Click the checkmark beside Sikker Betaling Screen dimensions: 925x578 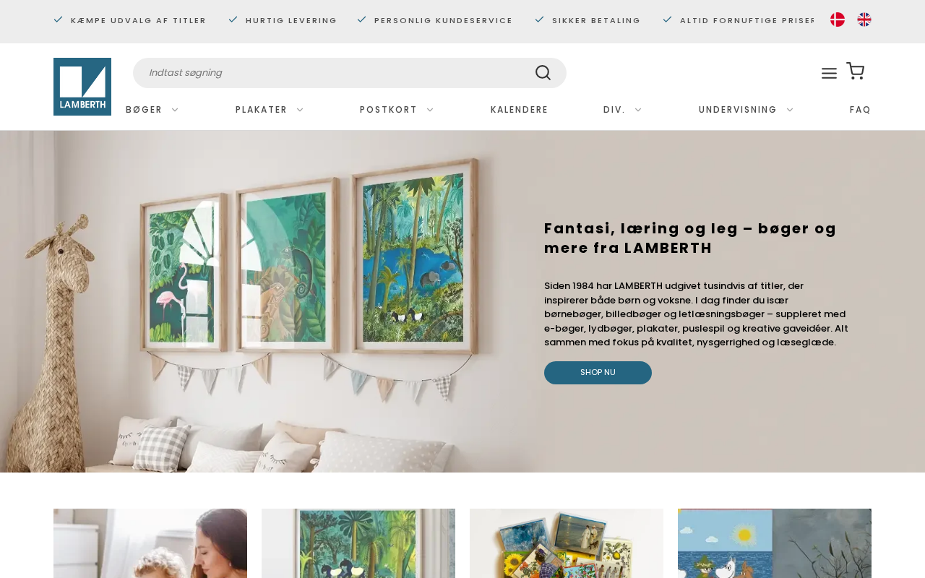click(539, 20)
